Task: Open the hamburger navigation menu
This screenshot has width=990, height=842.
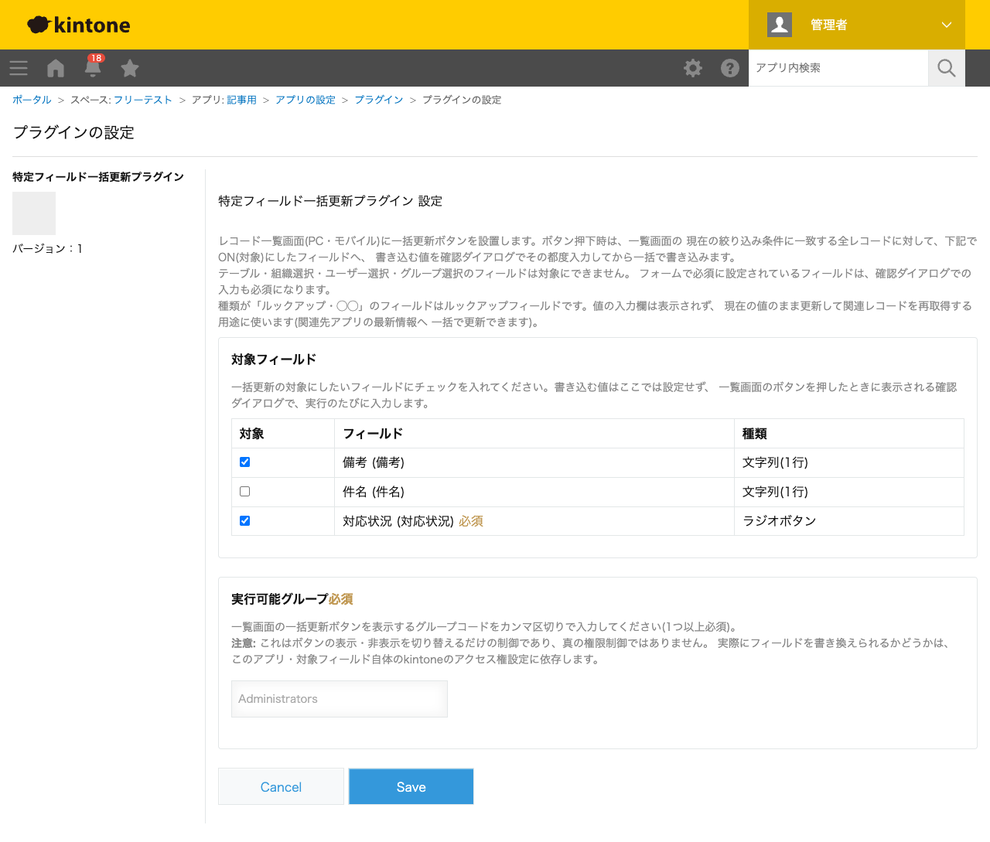Action: [19, 68]
